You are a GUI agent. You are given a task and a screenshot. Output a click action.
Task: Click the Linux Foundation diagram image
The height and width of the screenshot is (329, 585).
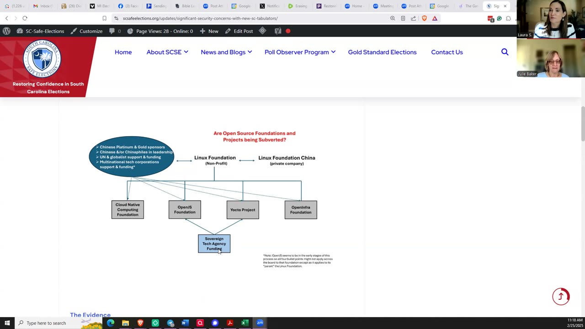coord(211,199)
